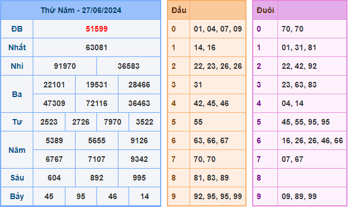The width and height of the screenshot is (348, 207).
Task: Select Đầu row 2 values 22, 23, 26, 26
Action: [x=218, y=66]
